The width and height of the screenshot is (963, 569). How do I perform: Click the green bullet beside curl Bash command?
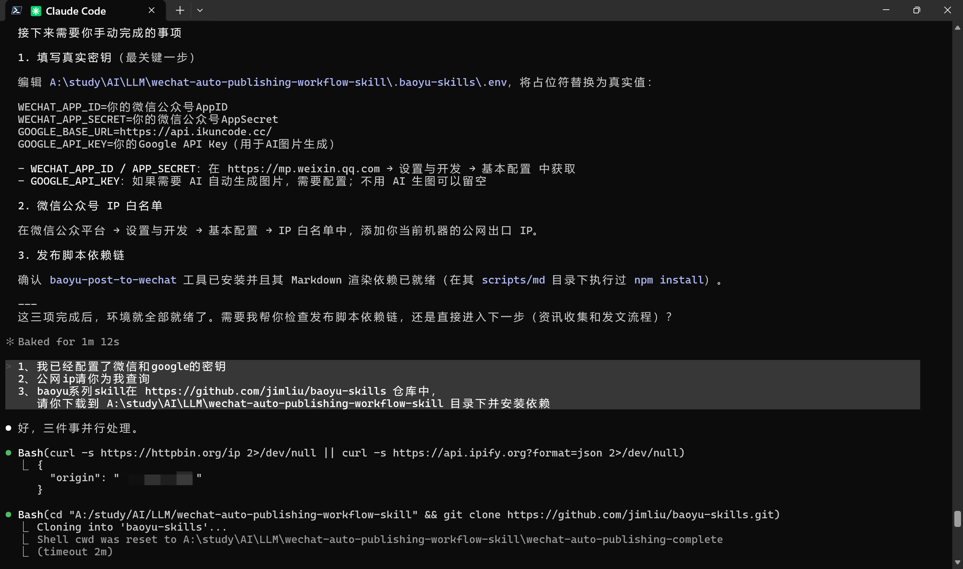tap(8, 453)
